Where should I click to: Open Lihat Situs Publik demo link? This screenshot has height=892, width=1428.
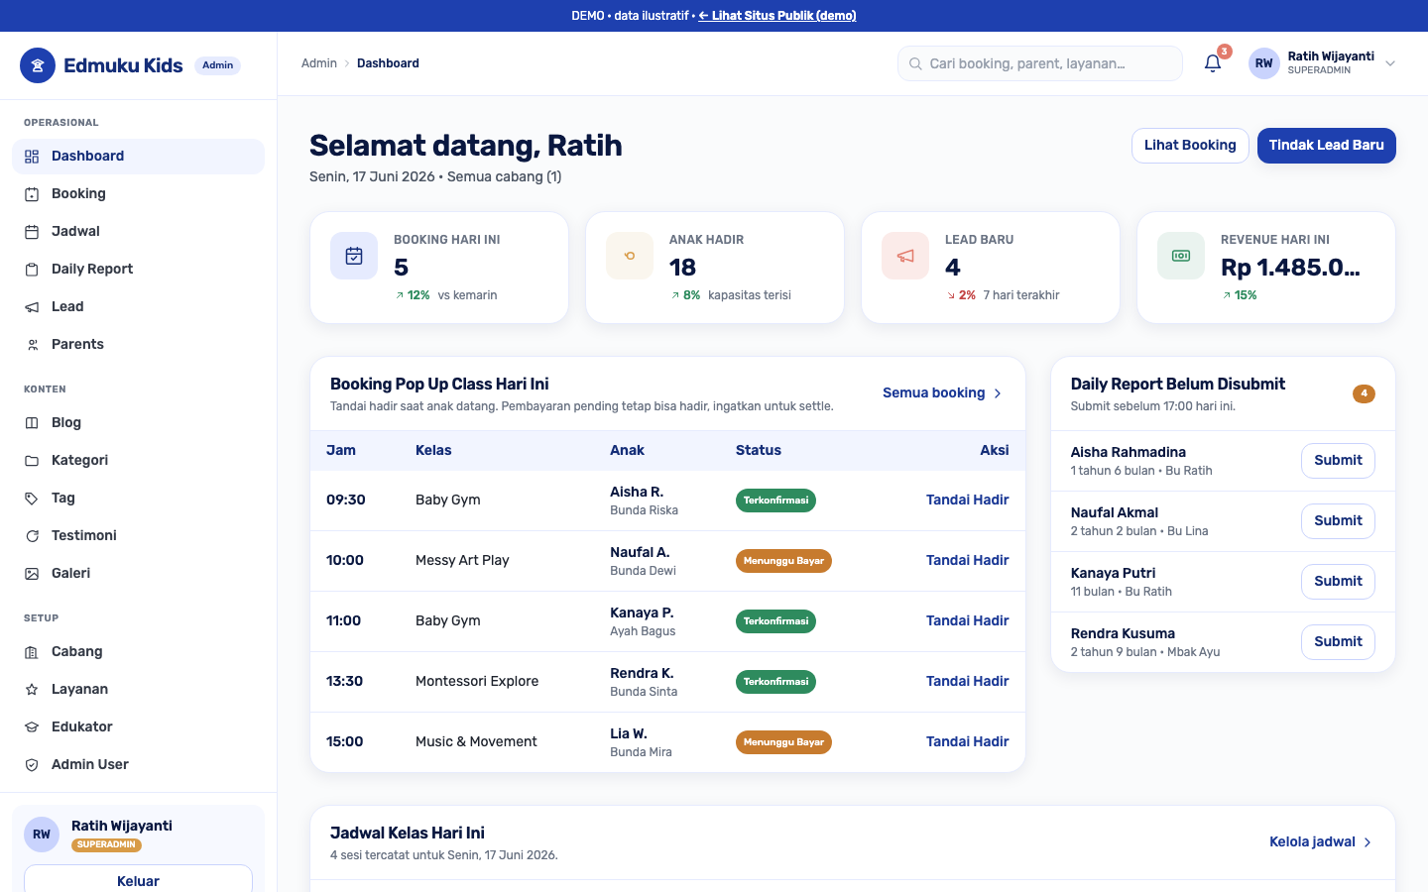777,16
